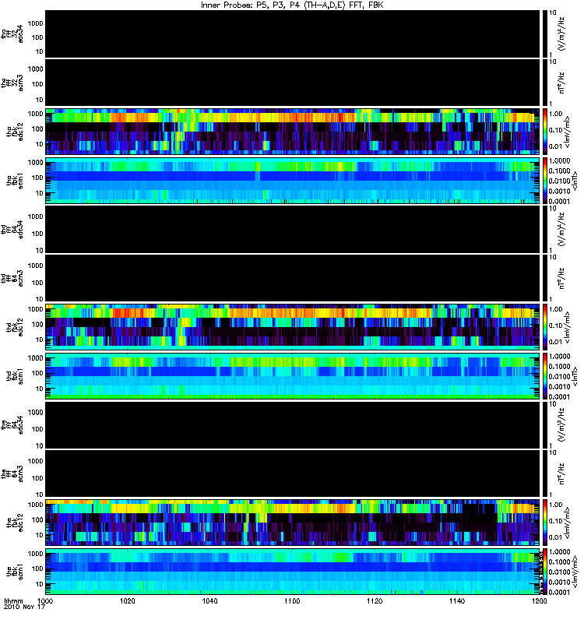Click the empty the fff 64 edc34 panel
584x623 pixels.
293,425
